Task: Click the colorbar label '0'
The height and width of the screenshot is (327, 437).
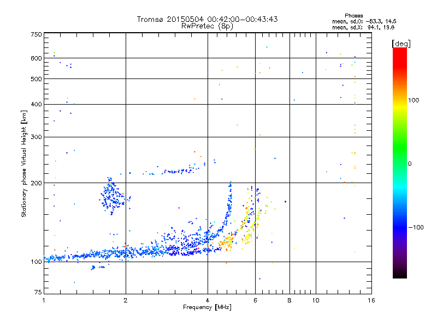Action: pos(410,163)
